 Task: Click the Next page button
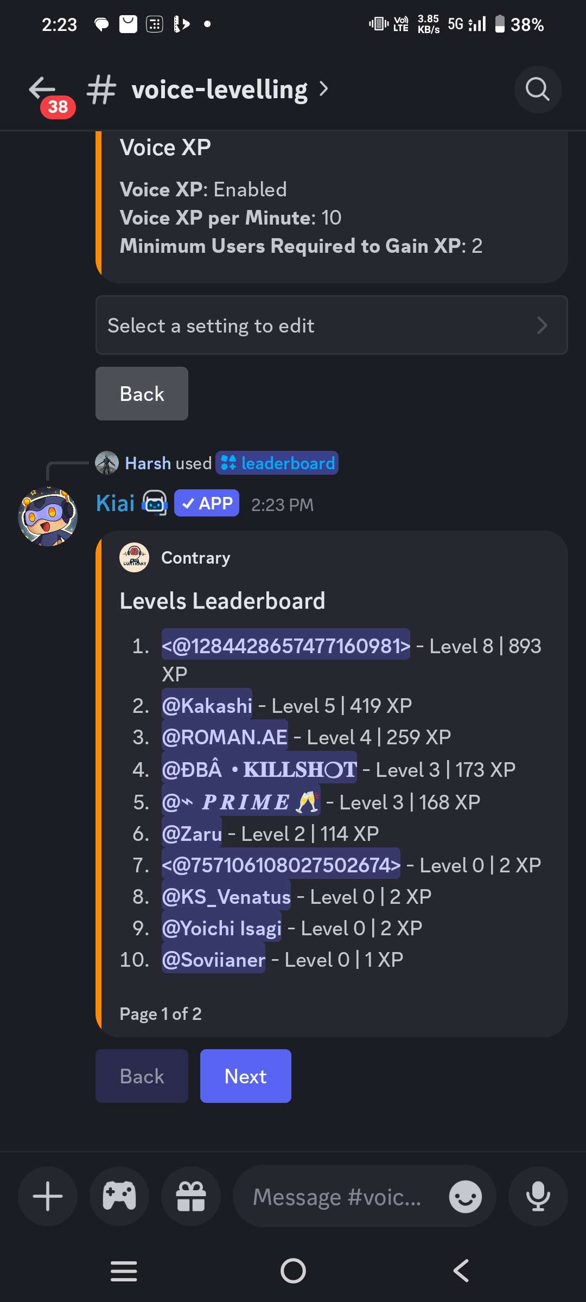coord(246,1076)
